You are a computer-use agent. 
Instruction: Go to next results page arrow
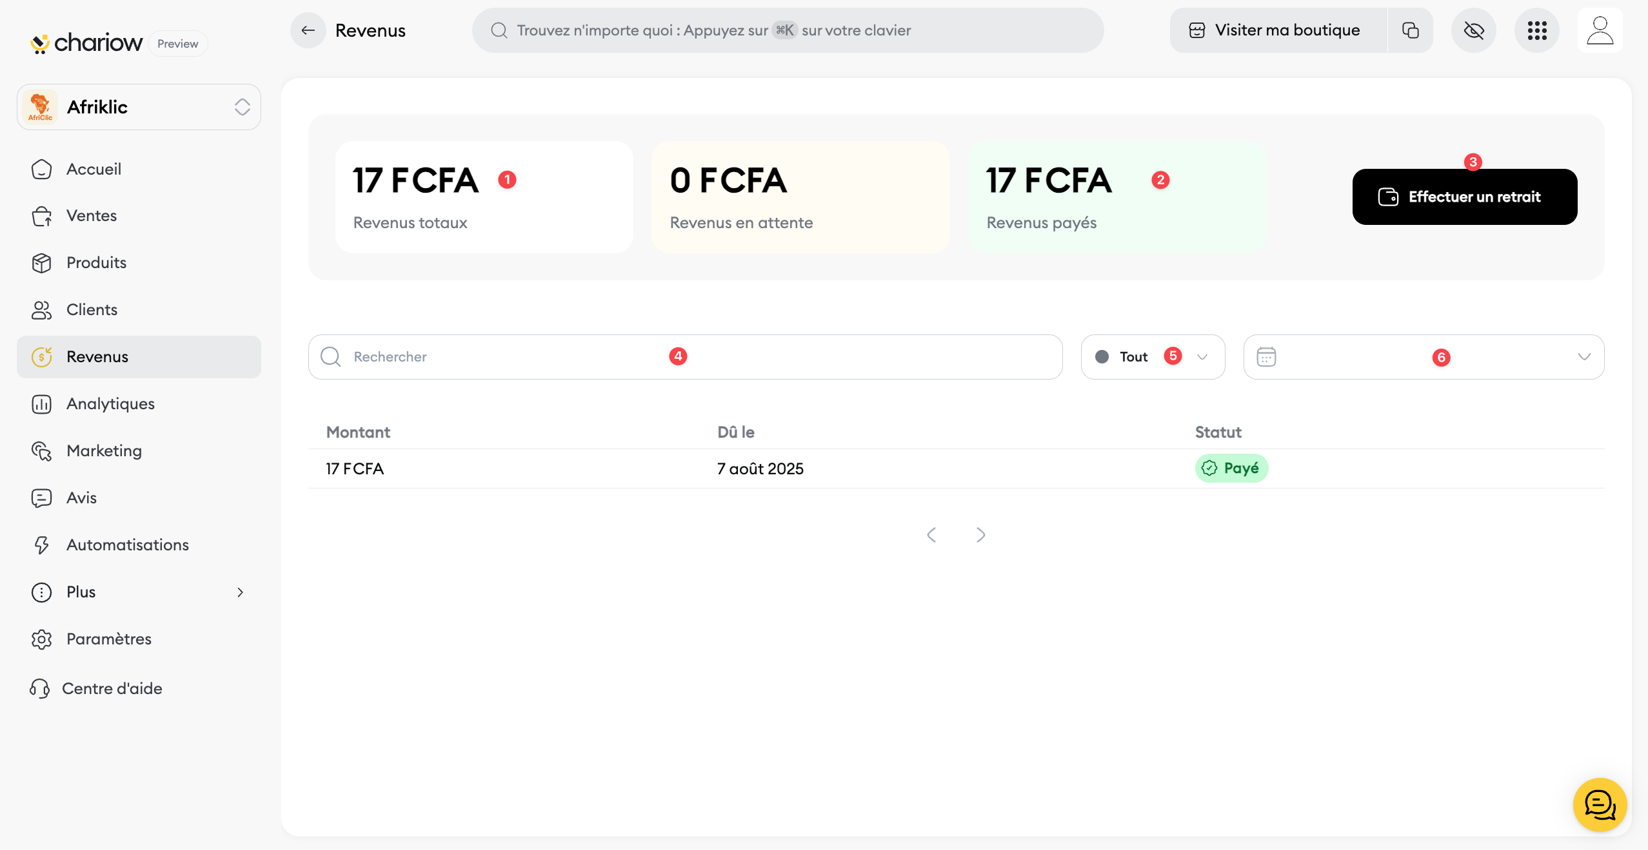coord(980,535)
